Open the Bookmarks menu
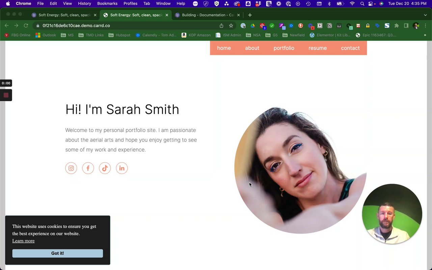This screenshot has width=432, height=270. pyautogui.click(x=107, y=3)
